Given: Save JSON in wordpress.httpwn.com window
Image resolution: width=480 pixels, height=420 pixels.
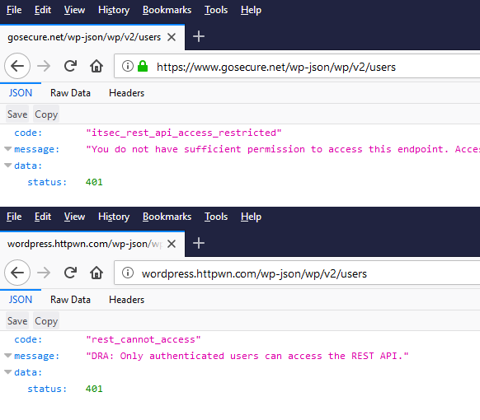Looking at the screenshot, I should coord(17,321).
